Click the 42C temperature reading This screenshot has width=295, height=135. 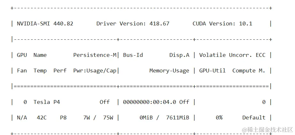coord(42,118)
